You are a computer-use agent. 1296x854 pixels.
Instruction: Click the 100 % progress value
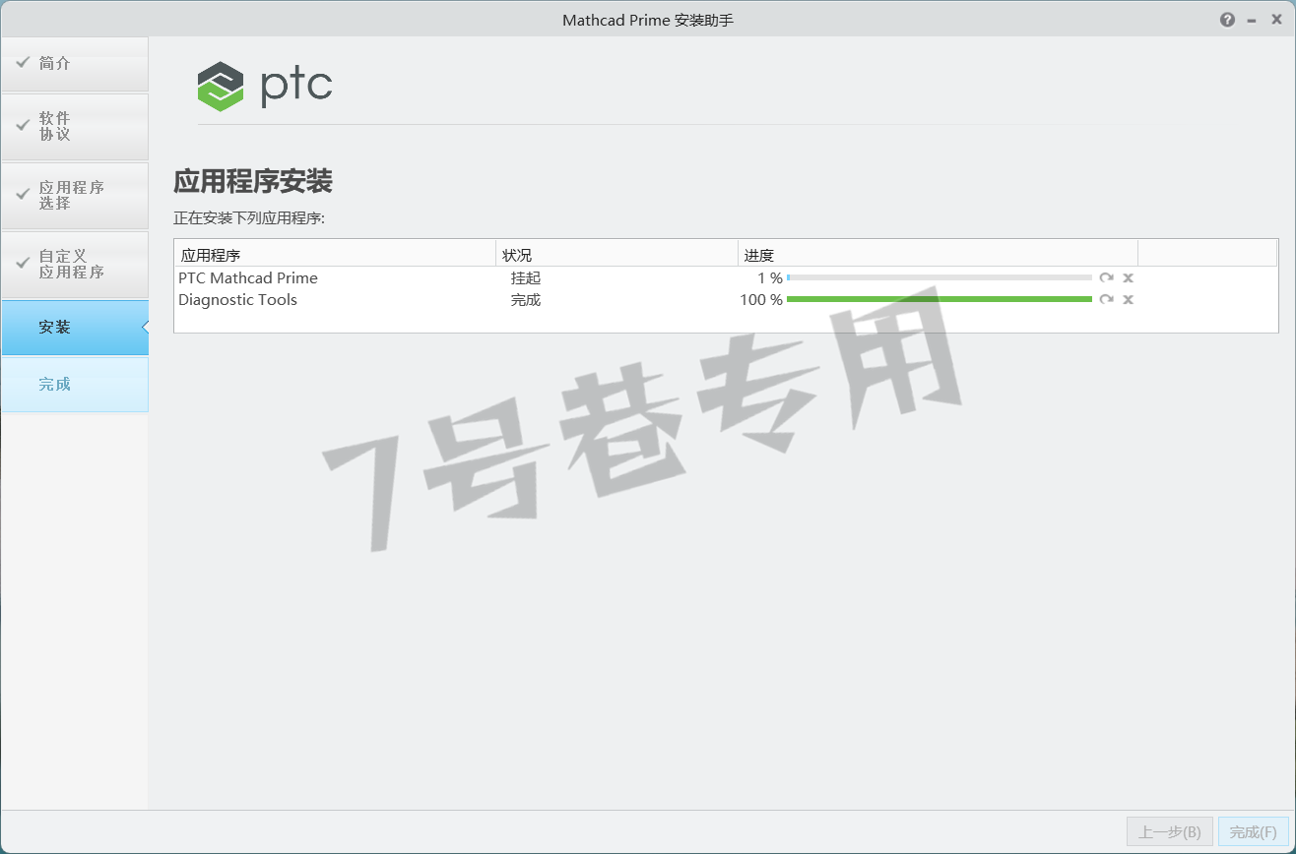[x=761, y=300]
